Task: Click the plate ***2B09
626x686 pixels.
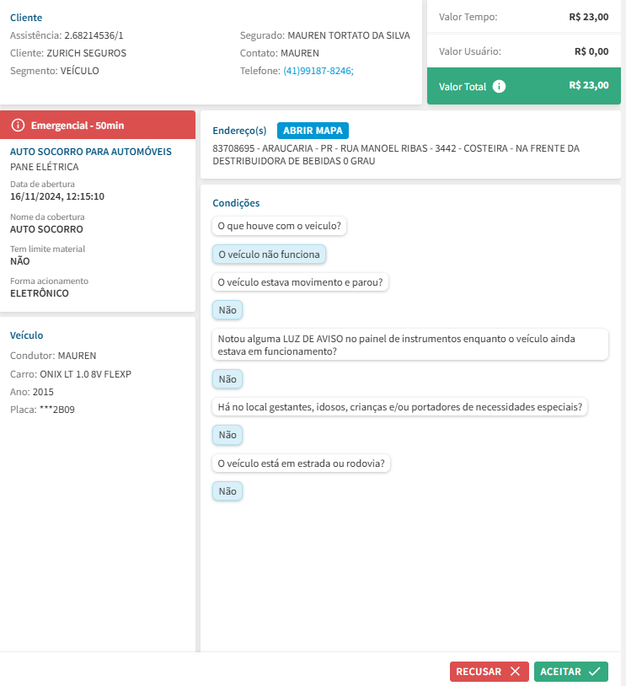Action: tap(56, 410)
